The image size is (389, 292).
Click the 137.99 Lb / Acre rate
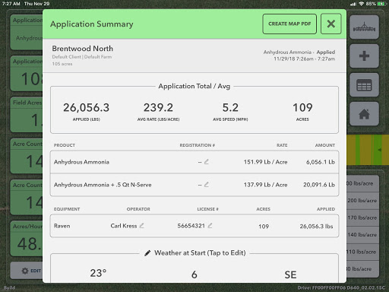[x=265, y=185]
